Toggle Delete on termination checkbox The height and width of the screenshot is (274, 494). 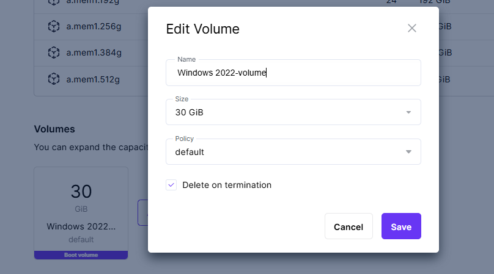click(171, 185)
